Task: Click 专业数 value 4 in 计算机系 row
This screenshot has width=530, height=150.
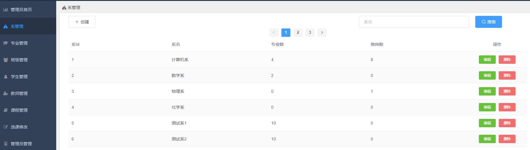Action: pyautogui.click(x=272, y=60)
